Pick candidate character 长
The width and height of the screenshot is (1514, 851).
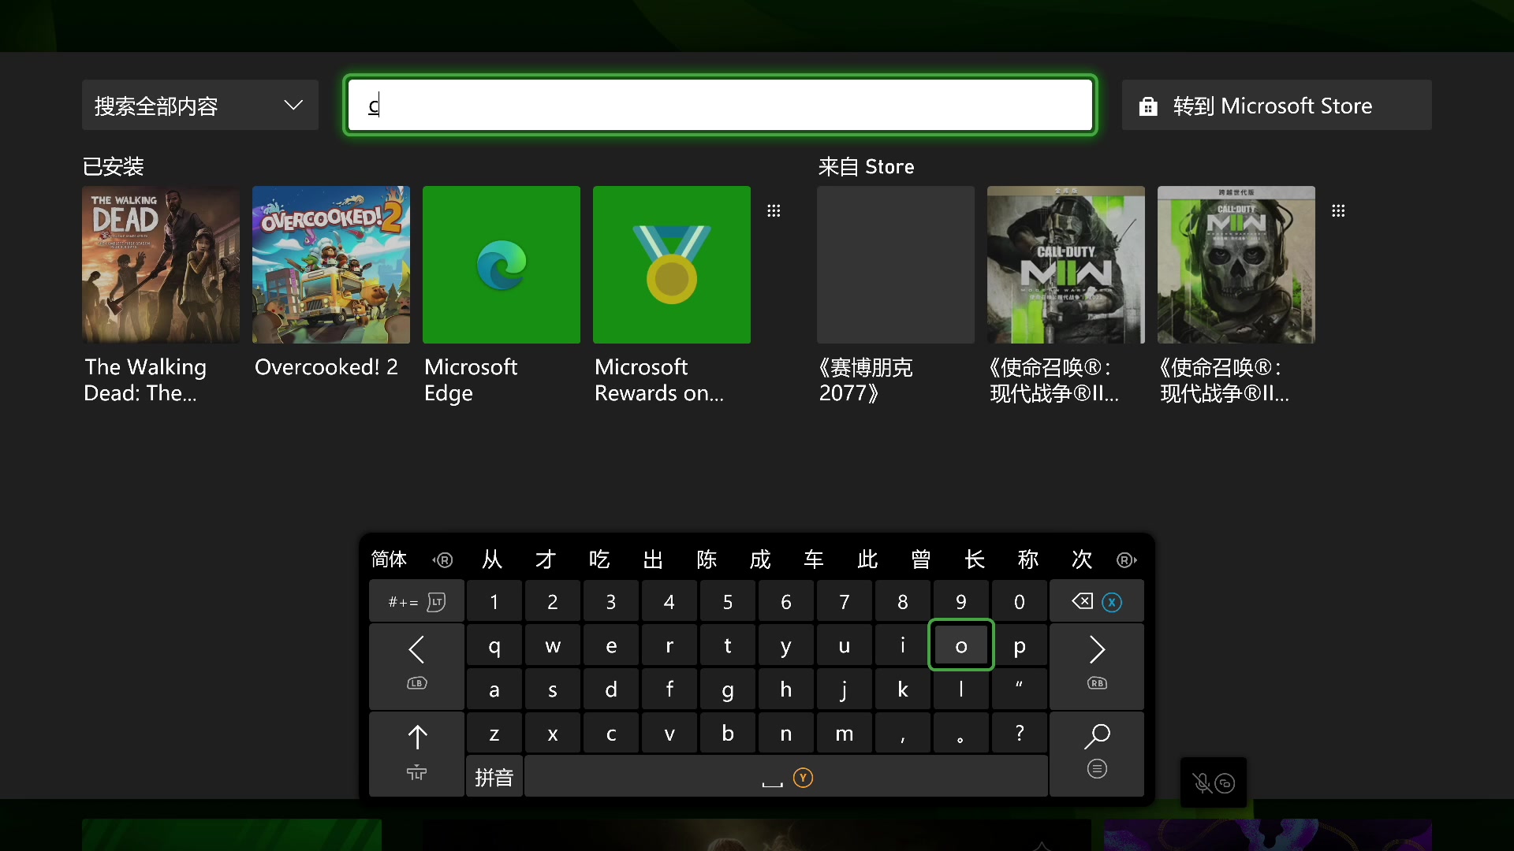pyautogui.click(x=975, y=559)
